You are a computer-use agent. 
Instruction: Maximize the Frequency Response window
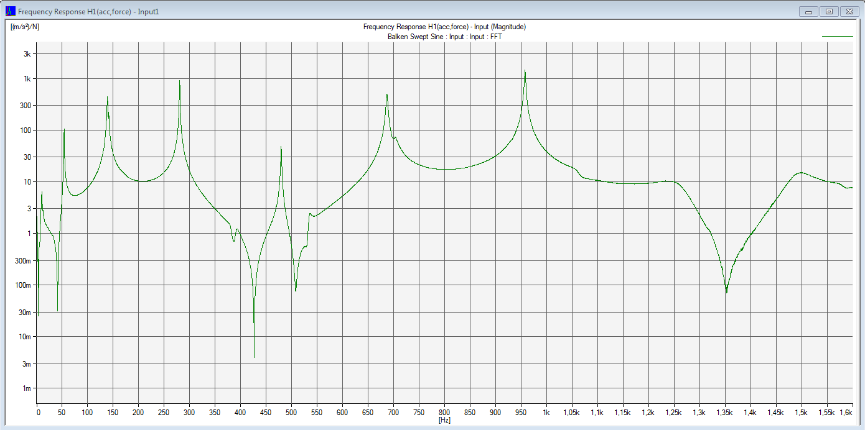(829, 11)
